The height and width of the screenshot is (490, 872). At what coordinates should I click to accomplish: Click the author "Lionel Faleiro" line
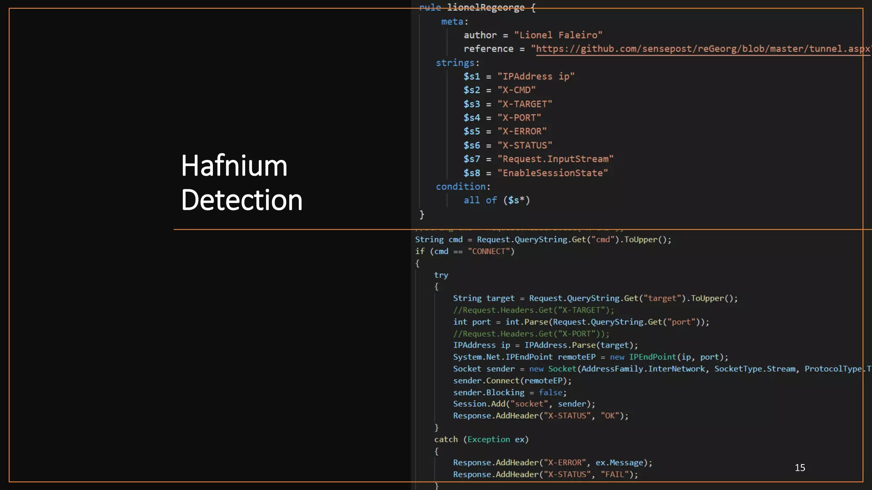tap(533, 35)
